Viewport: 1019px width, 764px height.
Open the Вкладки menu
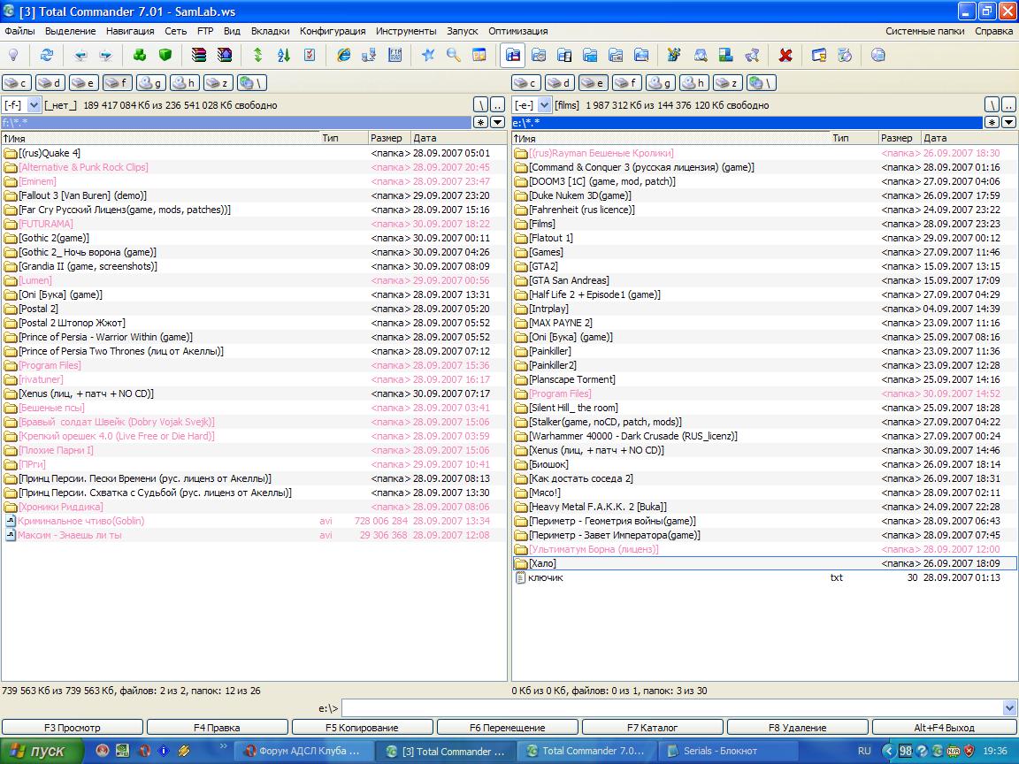pyautogui.click(x=270, y=31)
